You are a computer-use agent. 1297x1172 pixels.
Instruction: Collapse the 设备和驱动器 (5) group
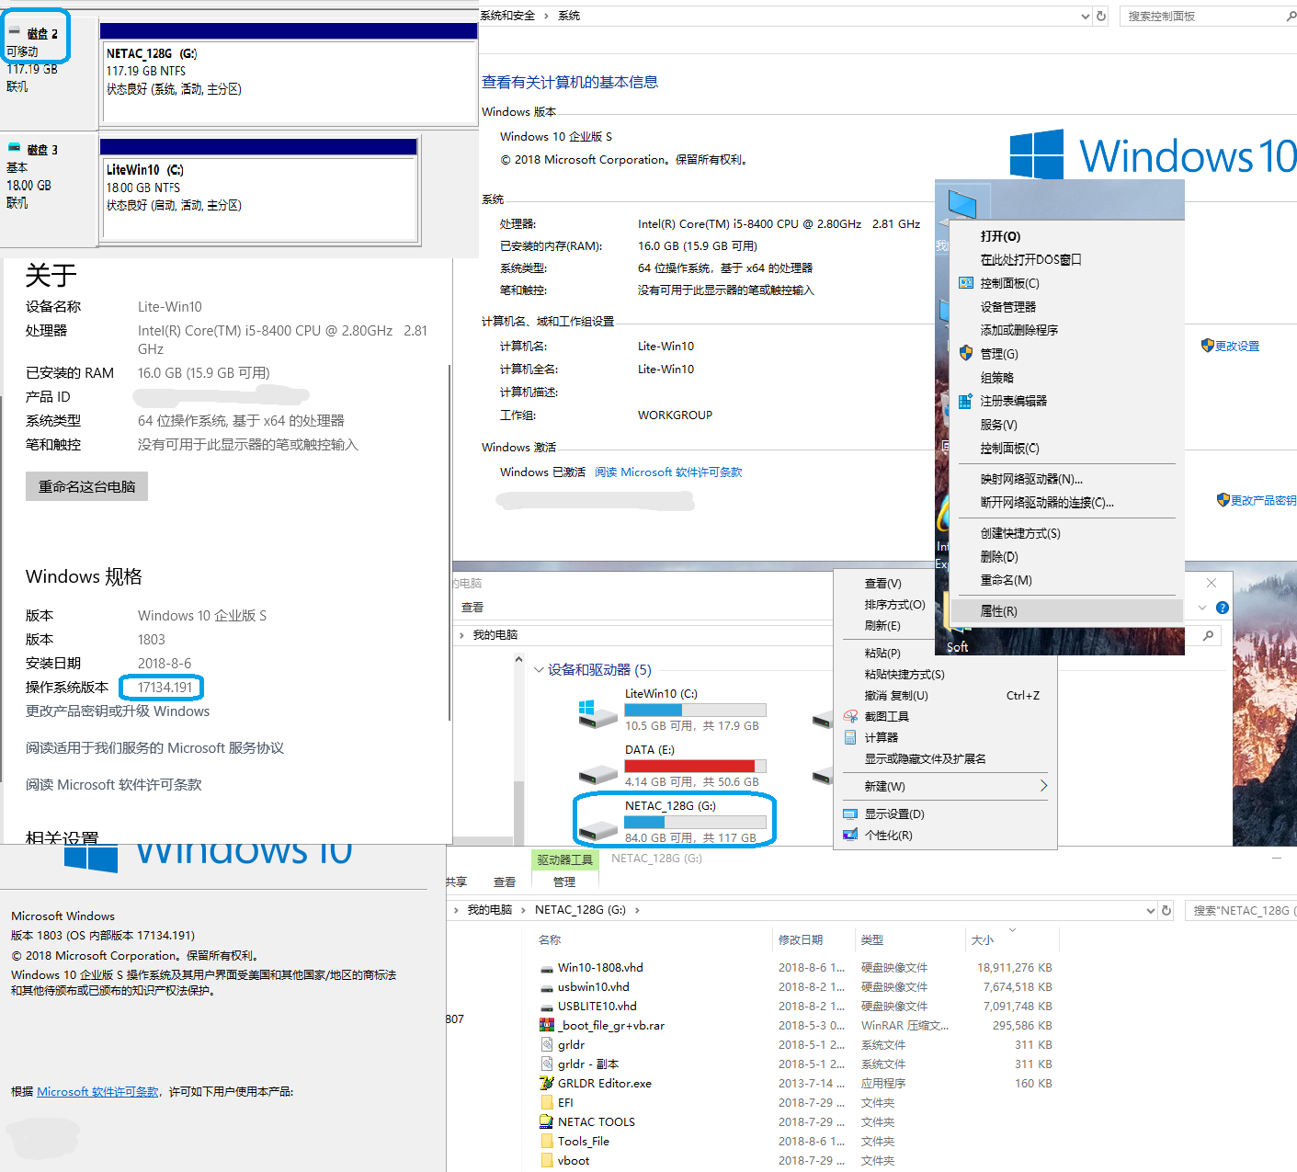(x=539, y=670)
